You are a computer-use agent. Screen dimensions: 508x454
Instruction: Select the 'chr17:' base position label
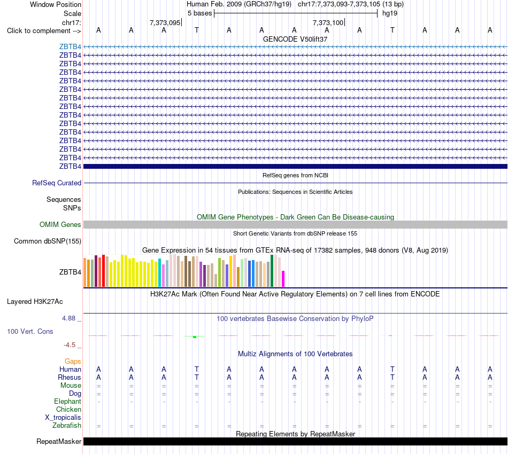coord(71,22)
